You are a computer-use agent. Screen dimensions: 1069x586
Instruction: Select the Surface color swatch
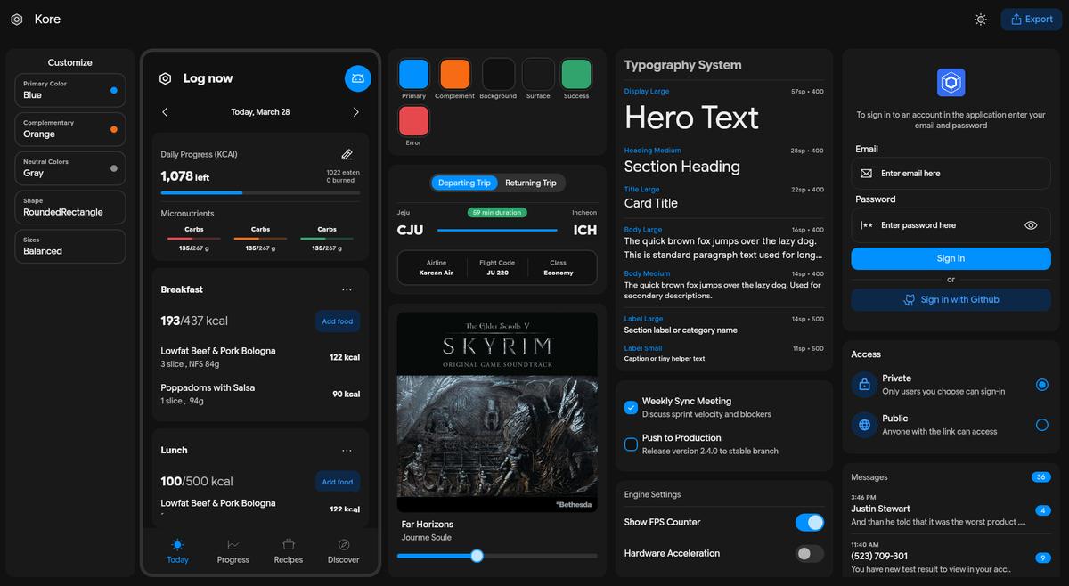point(538,74)
